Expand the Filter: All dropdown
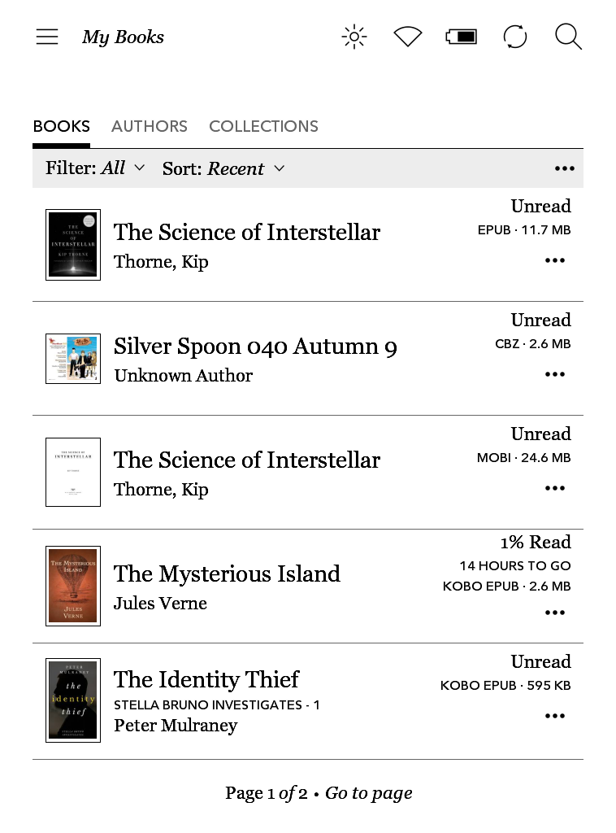This screenshot has width=616, height=833. coord(95,168)
